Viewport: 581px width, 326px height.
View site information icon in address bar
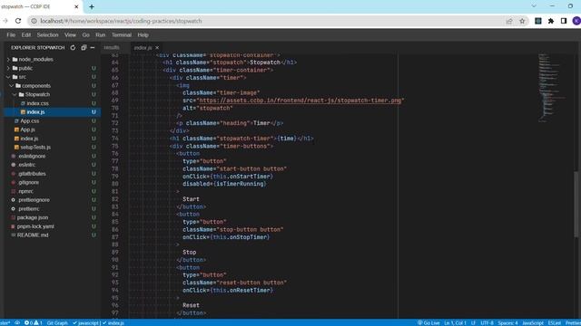click(34, 21)
